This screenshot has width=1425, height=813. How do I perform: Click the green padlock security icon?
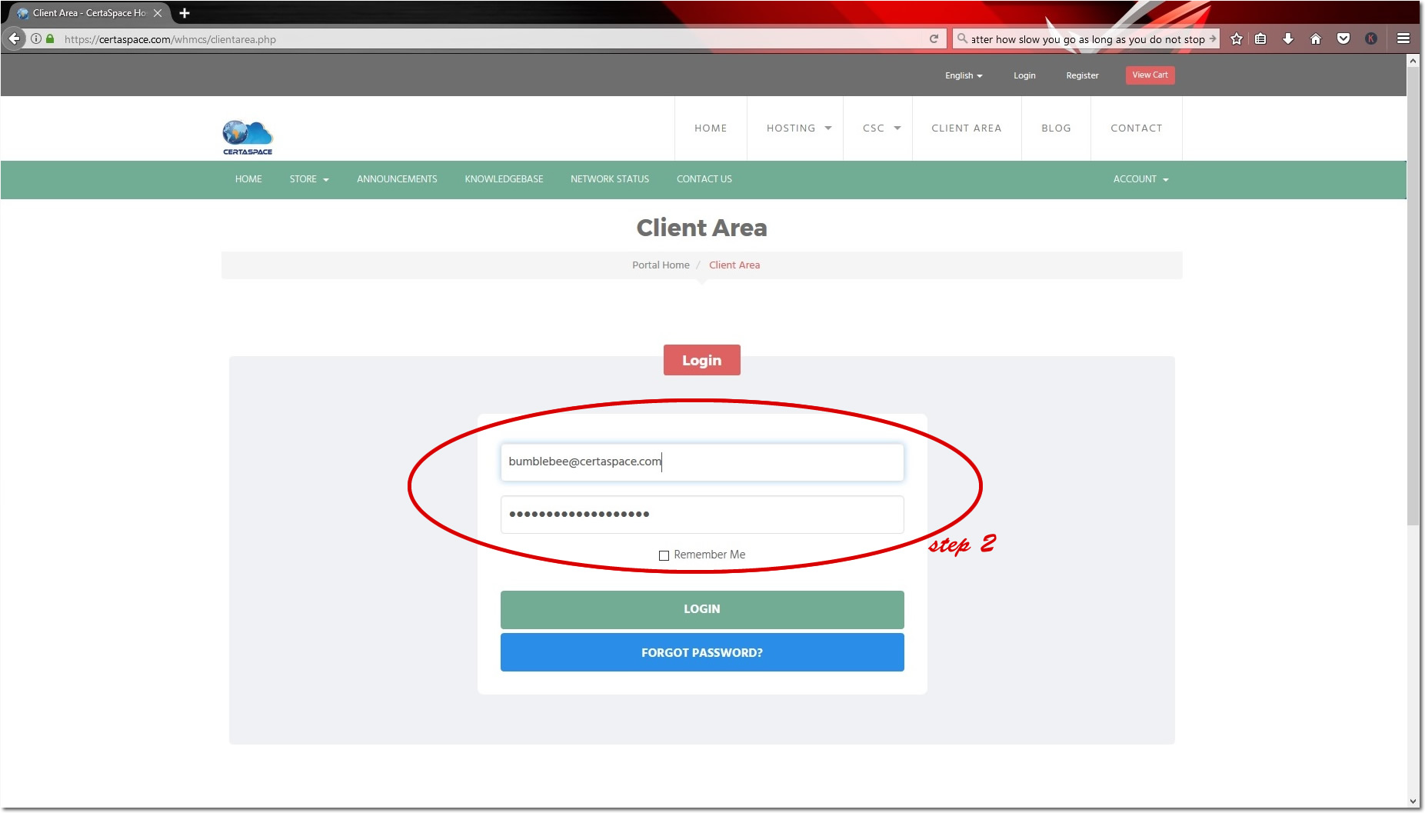[x=50, y=38]
